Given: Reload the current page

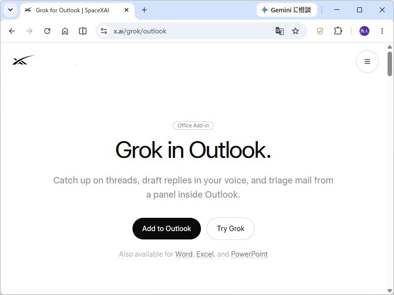Looking at the screenshot, I should 47,31.
